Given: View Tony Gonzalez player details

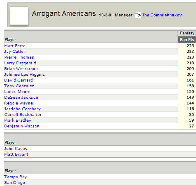Looking at the screenshot, I should pos(19,86).
